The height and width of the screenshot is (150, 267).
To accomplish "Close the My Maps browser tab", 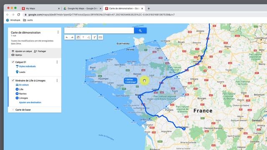I will [59, 8].
